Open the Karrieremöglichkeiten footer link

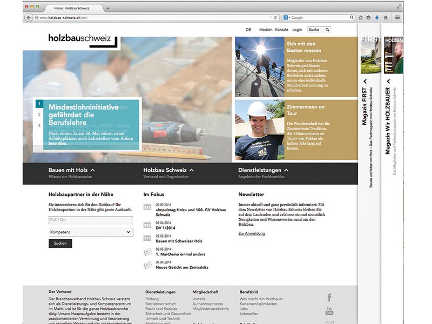coord(258,304)
